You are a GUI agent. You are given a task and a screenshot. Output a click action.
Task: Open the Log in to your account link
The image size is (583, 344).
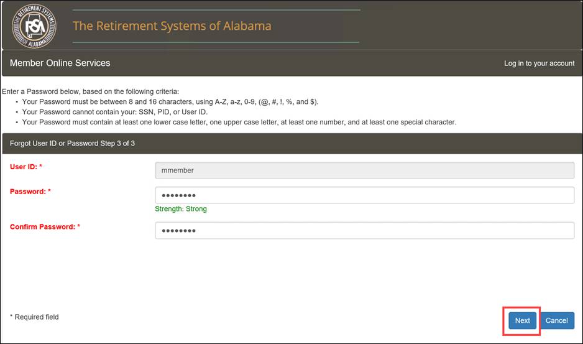click(x=539, y=63)
